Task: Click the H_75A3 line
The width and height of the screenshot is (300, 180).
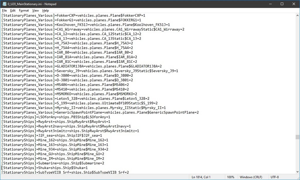Action: pyautogui.click(x=67, y=43)
